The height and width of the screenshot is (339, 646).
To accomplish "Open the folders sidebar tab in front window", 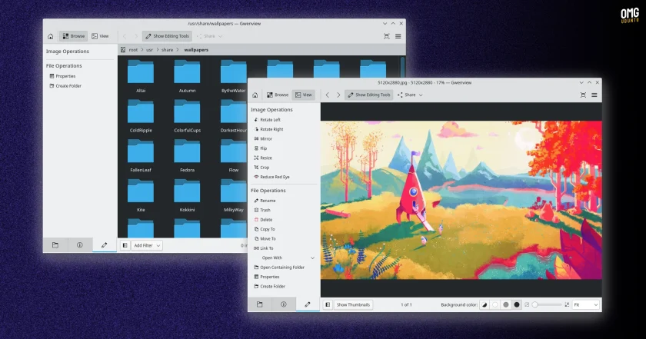I will click(260, 304).
